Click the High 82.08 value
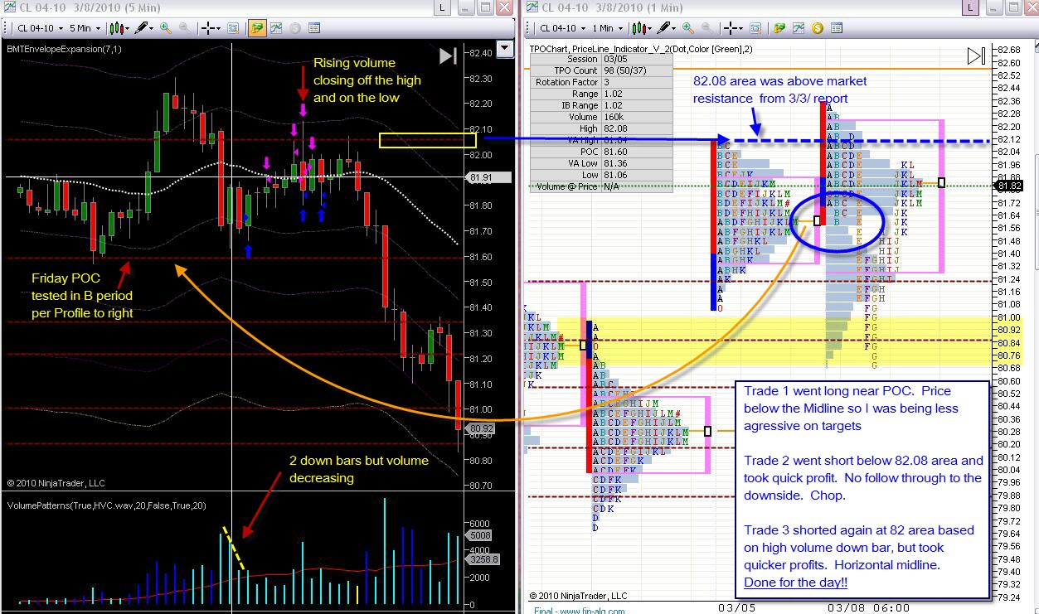Image resolution: width=1039 pixels, height=614 pixels. coord(637,128)
